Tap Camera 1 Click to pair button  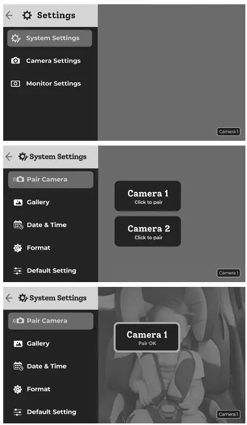coord(148,196)
